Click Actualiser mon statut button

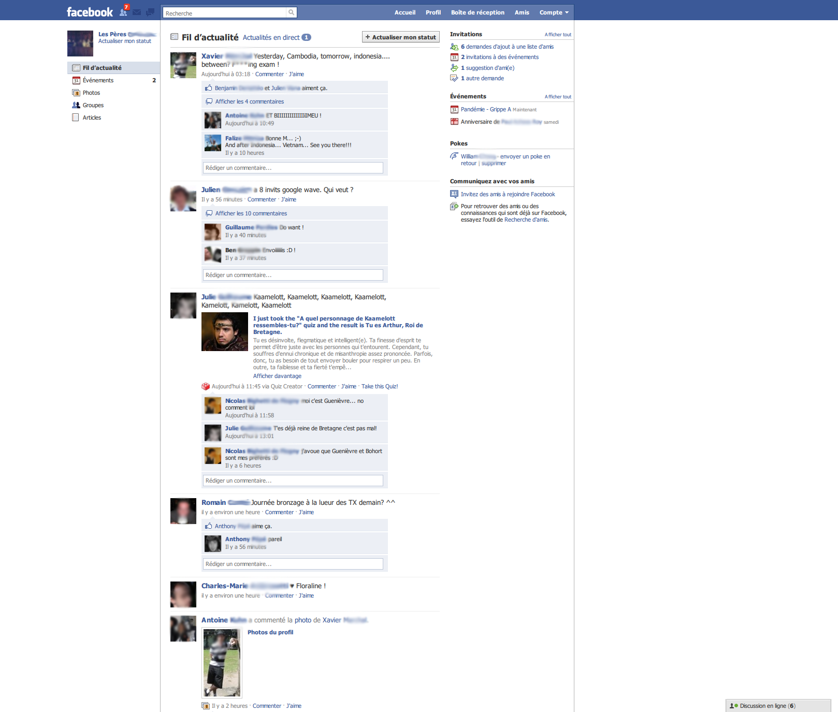coord(400,37)
